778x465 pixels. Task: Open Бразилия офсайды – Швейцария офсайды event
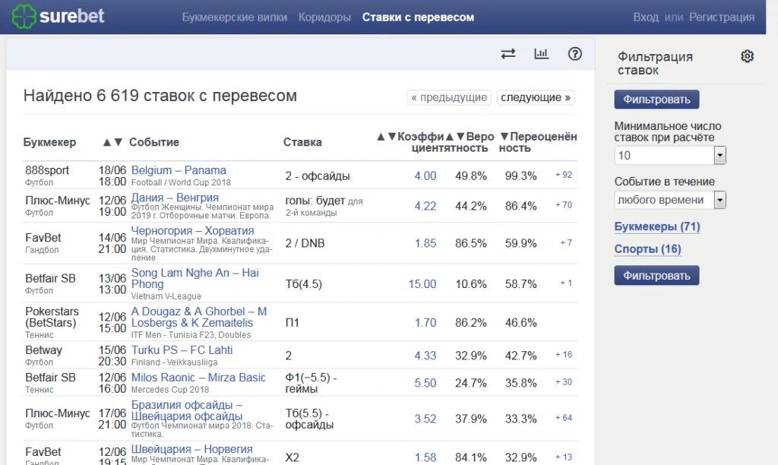(187, 410)
